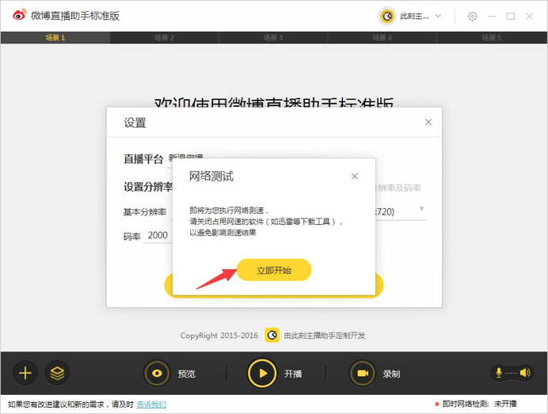This screenshot has width=548, height=414.
Task: Close the 设置 settings dialog
Action: click(428, 122)
